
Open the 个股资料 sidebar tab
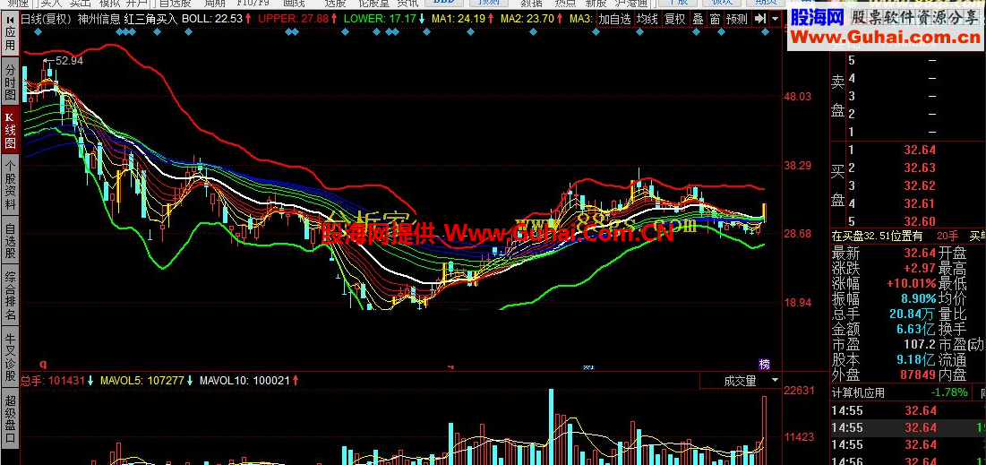[x=10, y=185]
